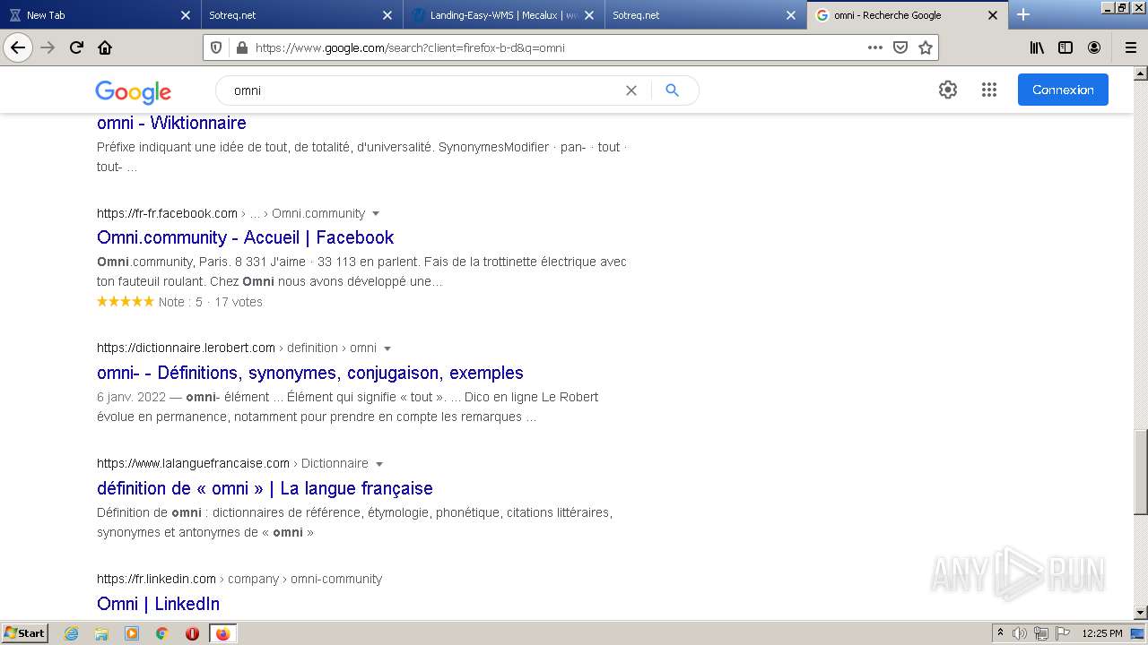Open the Firefox account icon
The image size is (1148, 645).
pos(1094,47)
